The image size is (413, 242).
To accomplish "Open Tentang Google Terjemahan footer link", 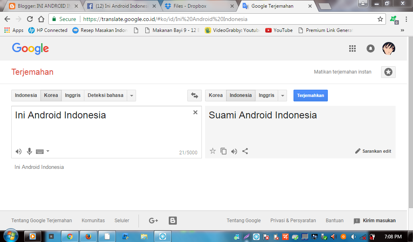I will (x=42, y=220).
